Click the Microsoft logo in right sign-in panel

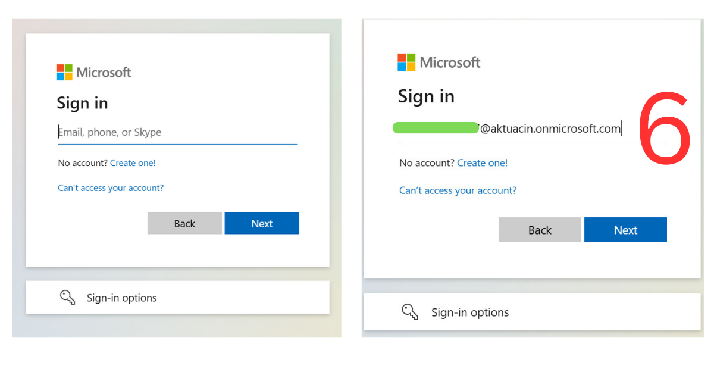click(439, 62)
